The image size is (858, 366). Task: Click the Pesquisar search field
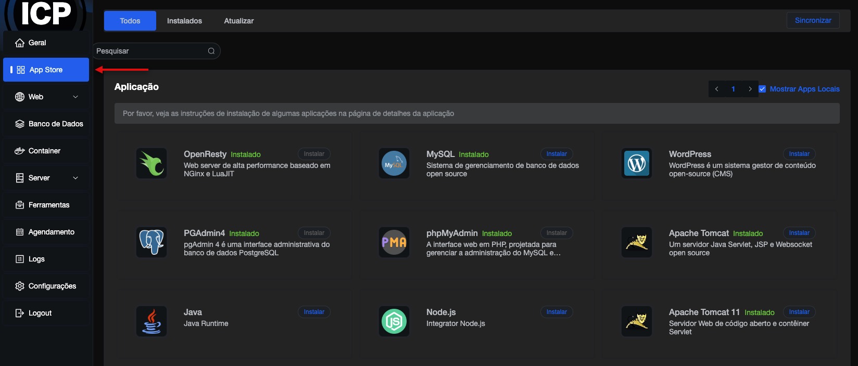156,51
